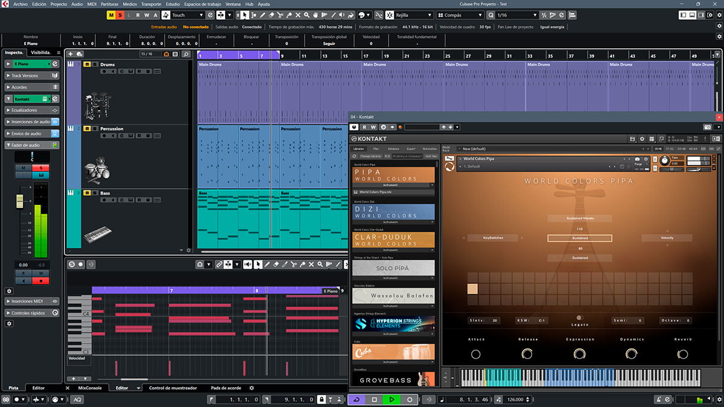
Task: Open the Transporte menu
Action: 151,4
